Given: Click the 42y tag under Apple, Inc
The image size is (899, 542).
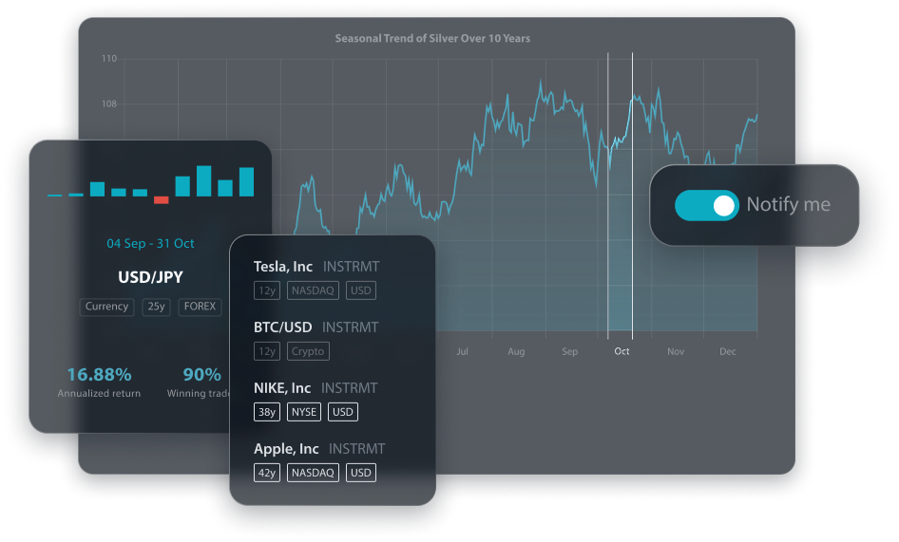Looking at the screenshot, I should 266,473.
